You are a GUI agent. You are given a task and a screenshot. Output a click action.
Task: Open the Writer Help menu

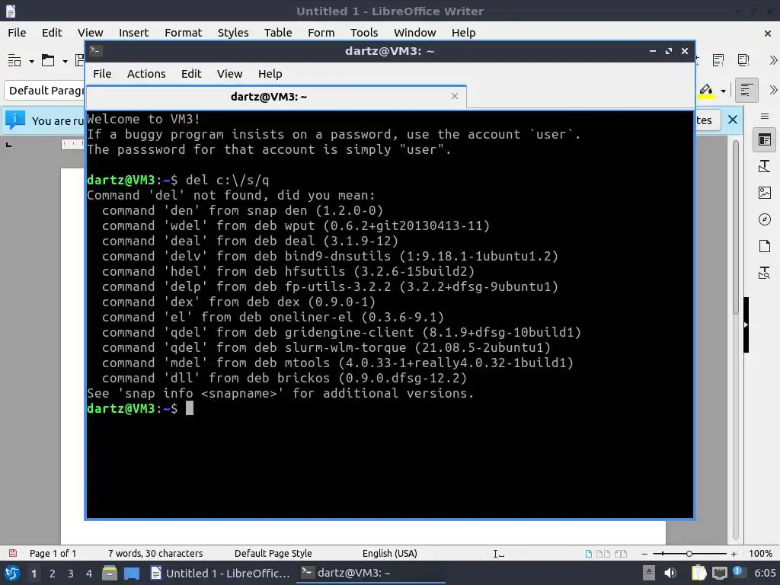point(464,32)
